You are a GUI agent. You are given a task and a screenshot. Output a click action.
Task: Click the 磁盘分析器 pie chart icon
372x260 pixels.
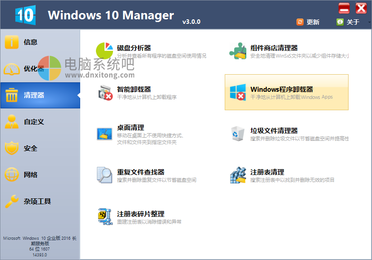click(x=104, y=51)
